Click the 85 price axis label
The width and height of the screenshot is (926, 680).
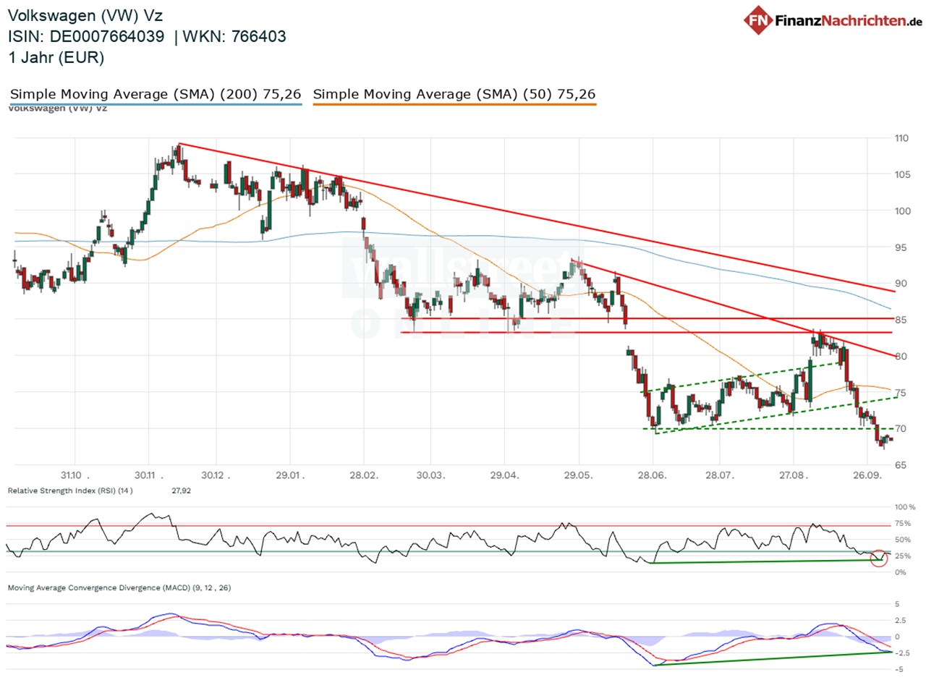[x=901, y=320]
